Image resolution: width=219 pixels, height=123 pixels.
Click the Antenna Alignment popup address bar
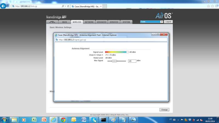tap(111, 40)
